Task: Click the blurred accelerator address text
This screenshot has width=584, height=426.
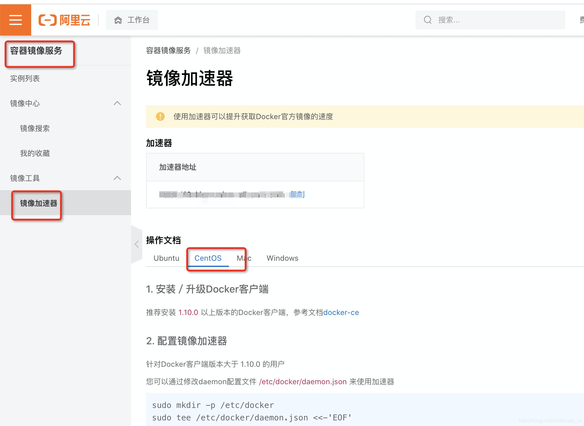Action: pos(221,195)
